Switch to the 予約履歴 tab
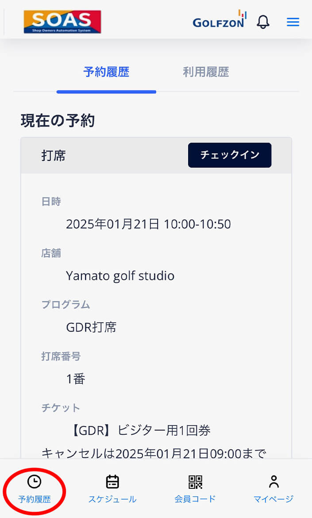 106,72
